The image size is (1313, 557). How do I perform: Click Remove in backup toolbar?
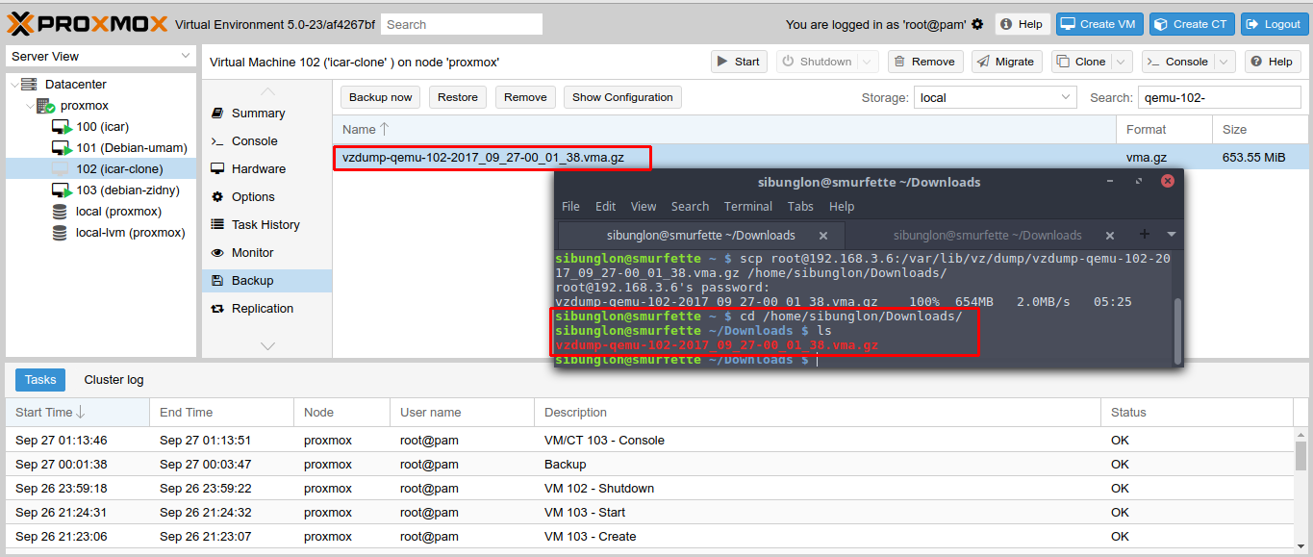tap(525, 97)
